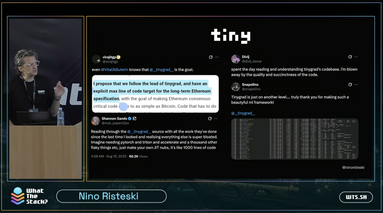Click the 60.2K Views count
This screenshot has width=383, height=213.
[138, 156]
